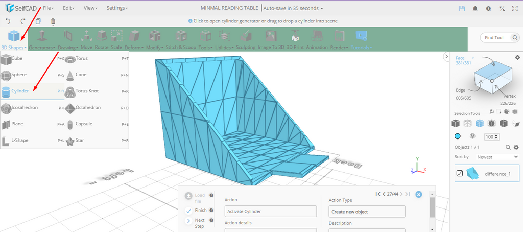
Task: Choose Sphere from the shapes menu
Action: (x=32, y=75)
